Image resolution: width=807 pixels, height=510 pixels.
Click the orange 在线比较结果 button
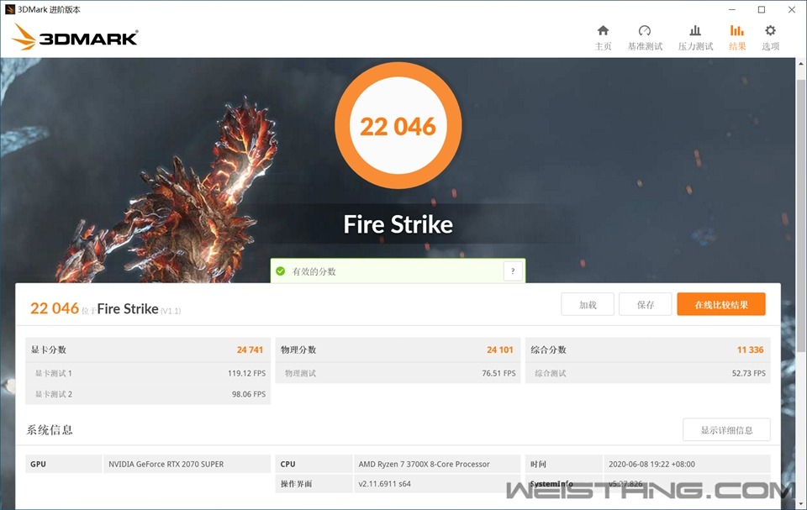pos(720,305)
